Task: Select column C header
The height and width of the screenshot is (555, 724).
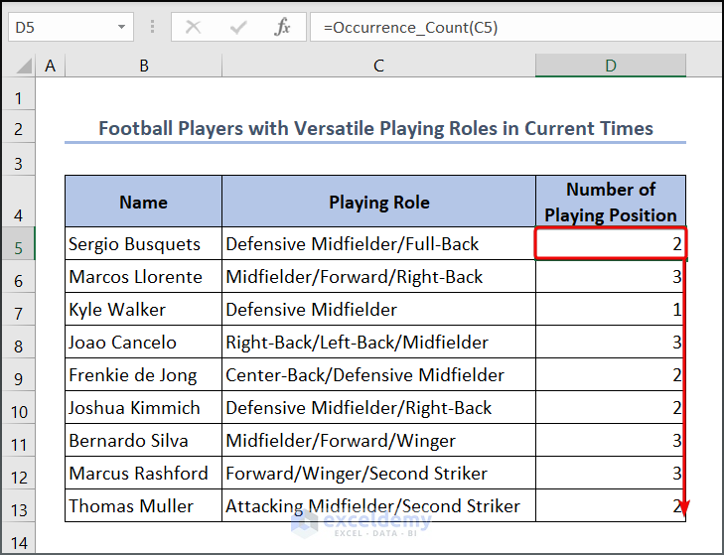Action: [x=378, y=66]
